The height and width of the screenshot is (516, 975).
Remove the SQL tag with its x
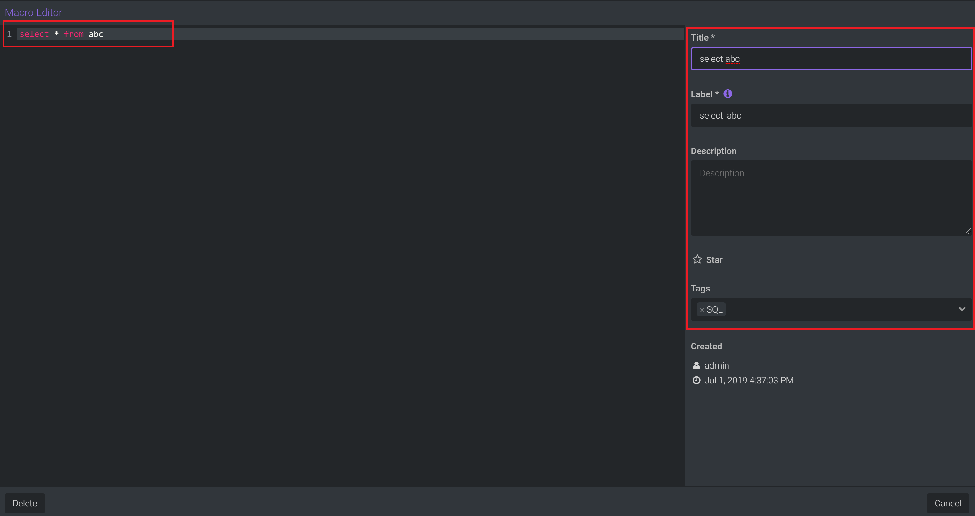(x=702, y=310)
